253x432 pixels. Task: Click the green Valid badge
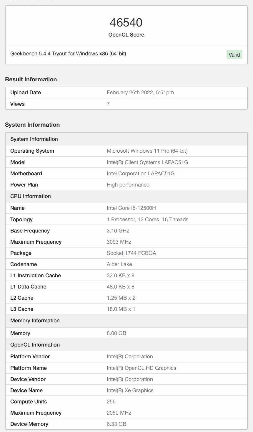pyautogui.click(x=234, y=55)
